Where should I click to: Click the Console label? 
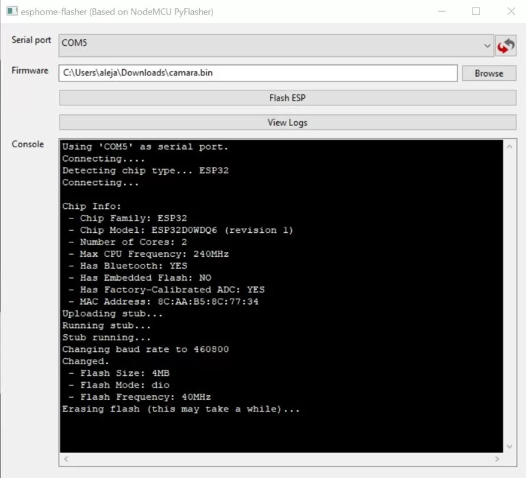point(27,144)
